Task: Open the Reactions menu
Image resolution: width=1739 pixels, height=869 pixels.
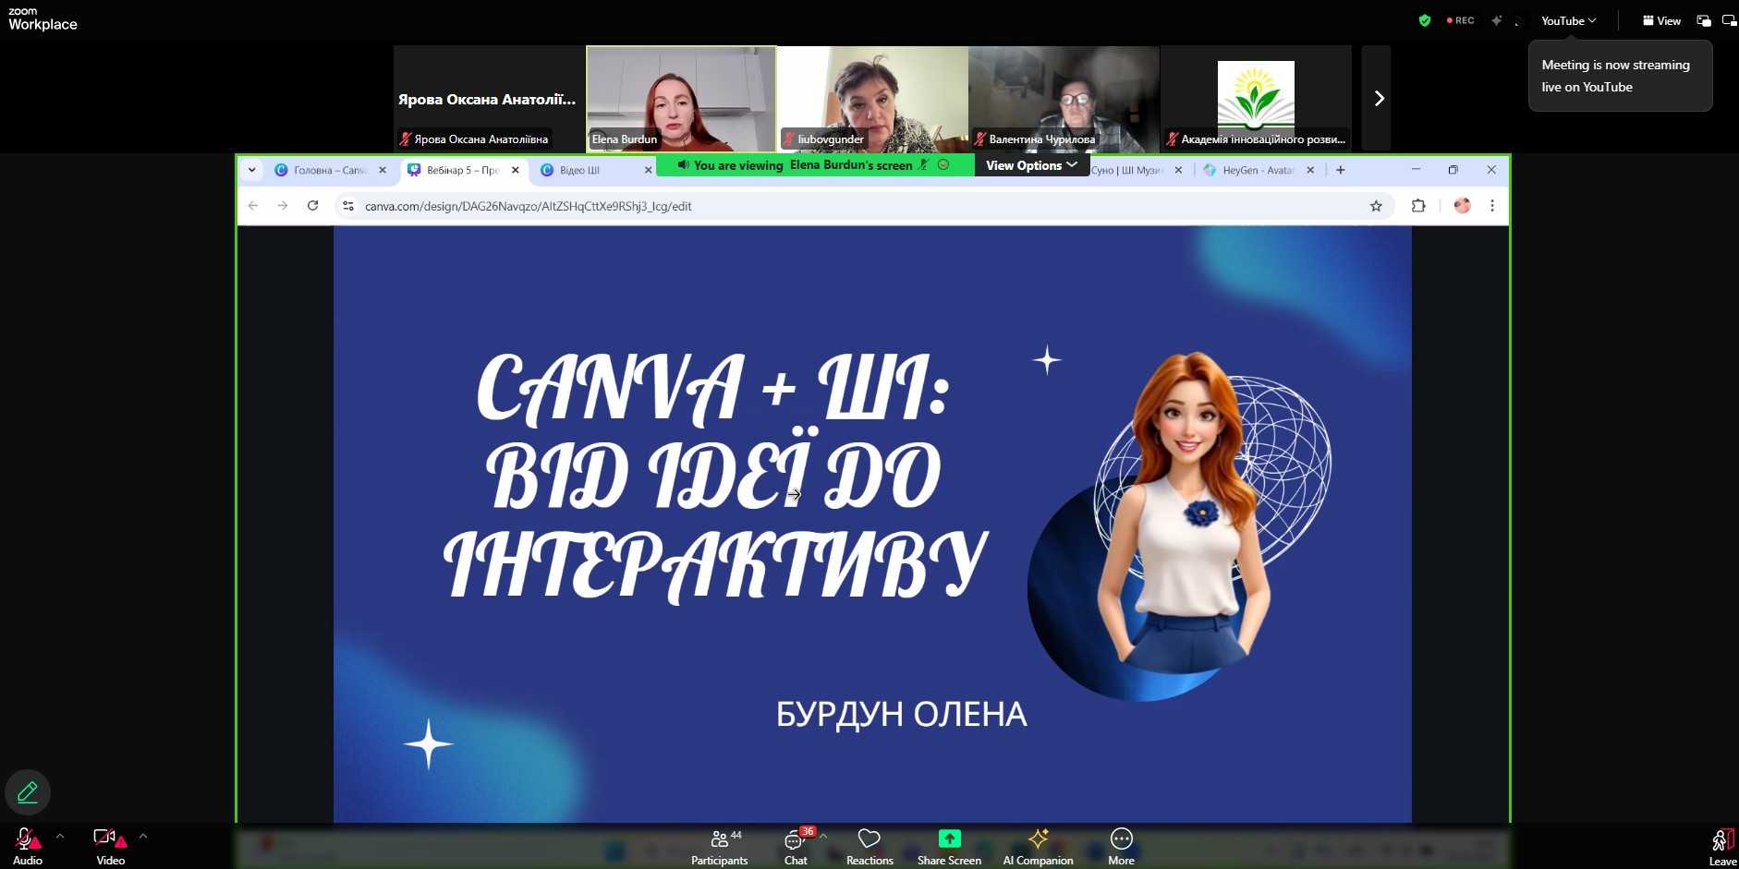Action: point(869,846)
